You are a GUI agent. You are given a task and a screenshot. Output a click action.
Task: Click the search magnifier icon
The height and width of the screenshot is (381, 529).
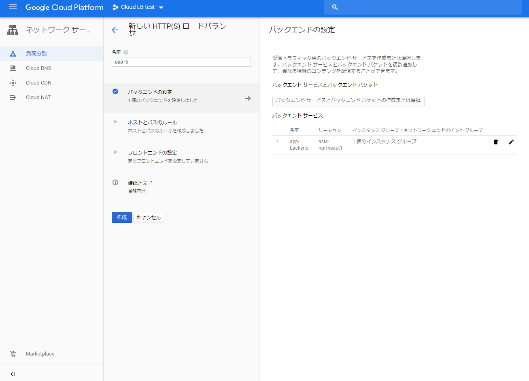point(335,7)
